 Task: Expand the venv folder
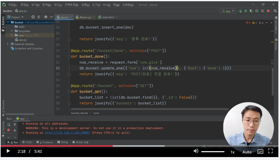tap(12, 35)
